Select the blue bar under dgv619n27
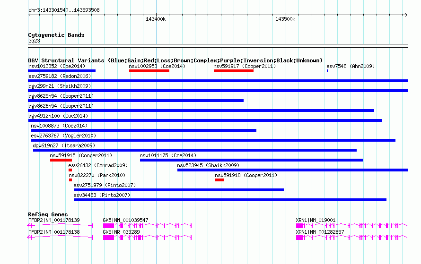 point(195,150)
